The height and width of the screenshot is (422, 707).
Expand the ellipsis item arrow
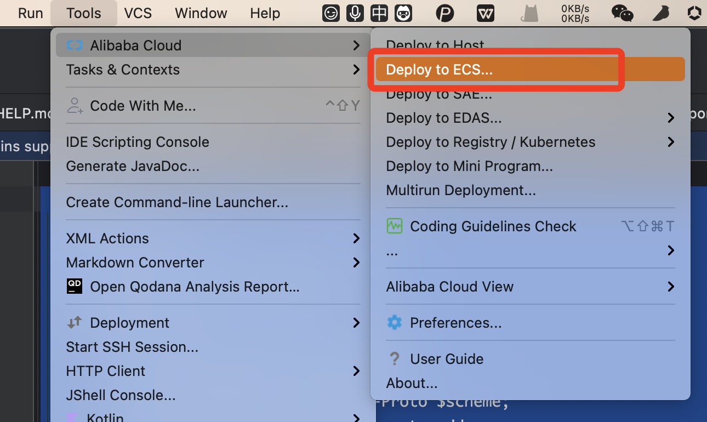click(671, 250)
